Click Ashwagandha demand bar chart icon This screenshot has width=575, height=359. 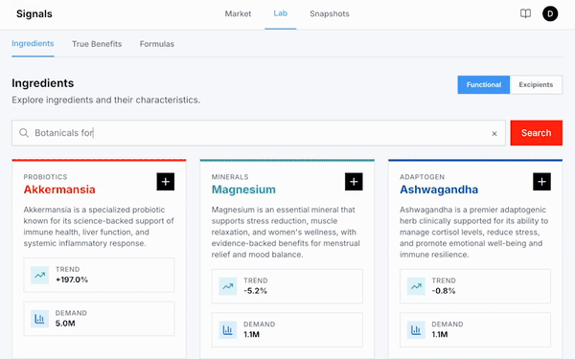(416, 330)
